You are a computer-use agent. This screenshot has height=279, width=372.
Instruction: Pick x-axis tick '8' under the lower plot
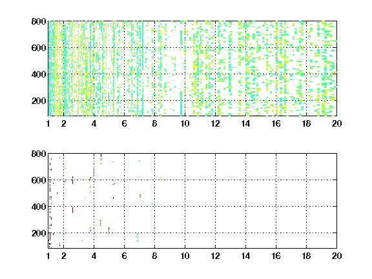click(x=155, y=256)
